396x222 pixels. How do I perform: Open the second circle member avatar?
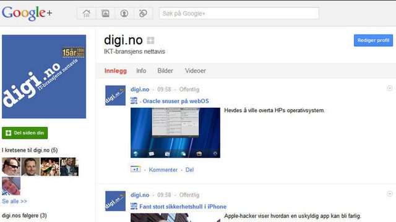pos(30,166)
